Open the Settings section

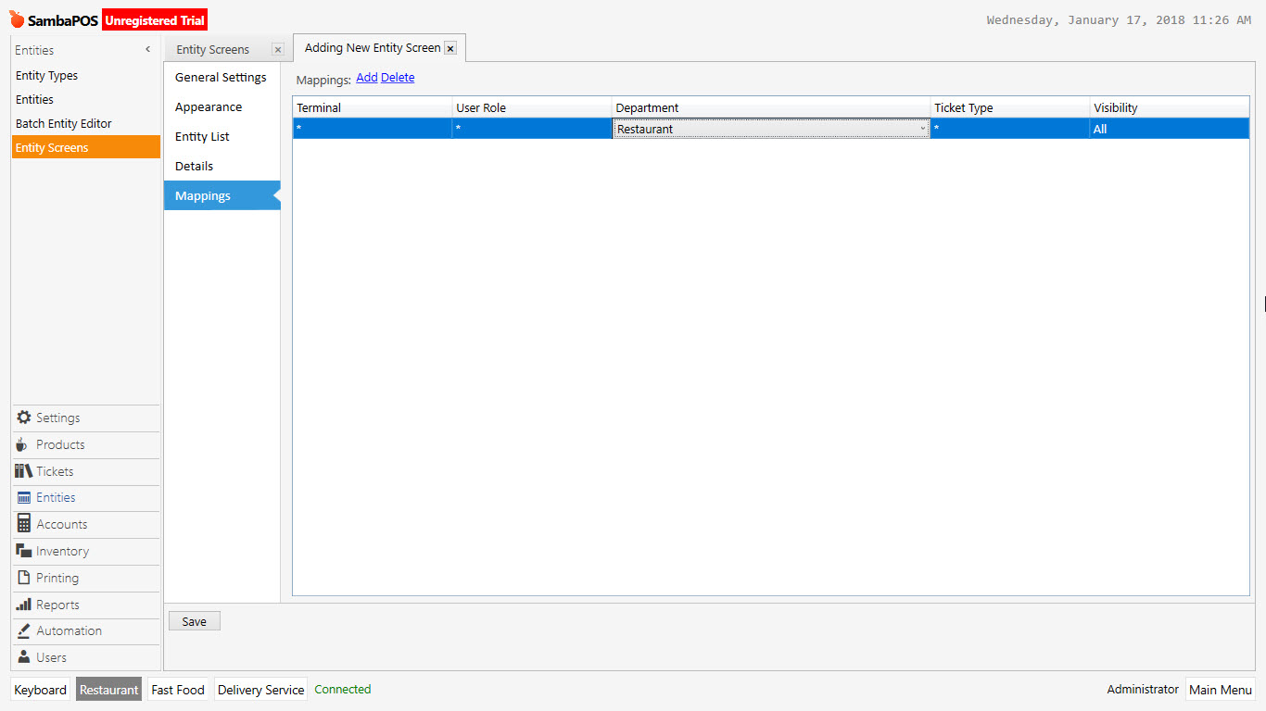coord(56,418)
